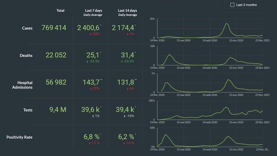The image size is (277, 156).
Task: Open the Positivity Rate trend chart
Action: coord(210,138)
